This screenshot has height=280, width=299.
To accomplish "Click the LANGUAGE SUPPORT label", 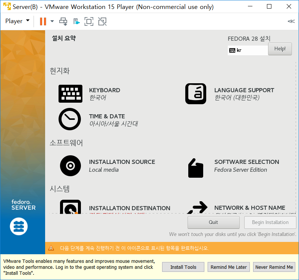I will [x=244, y=90].
